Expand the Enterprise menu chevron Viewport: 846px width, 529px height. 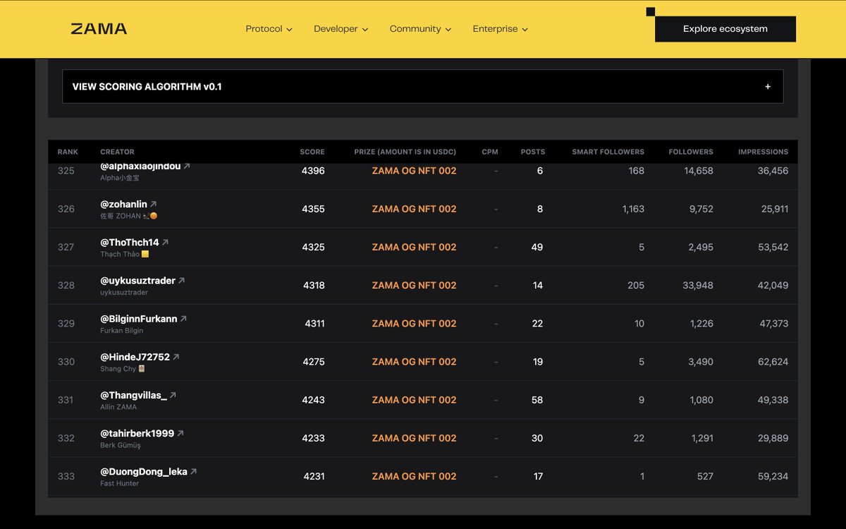[x=525, y=30]
